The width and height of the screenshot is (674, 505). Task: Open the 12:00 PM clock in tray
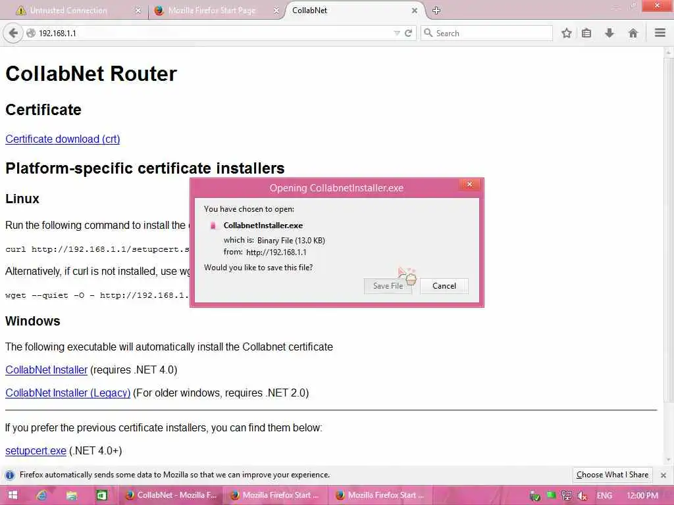click(x=642, y=496)
